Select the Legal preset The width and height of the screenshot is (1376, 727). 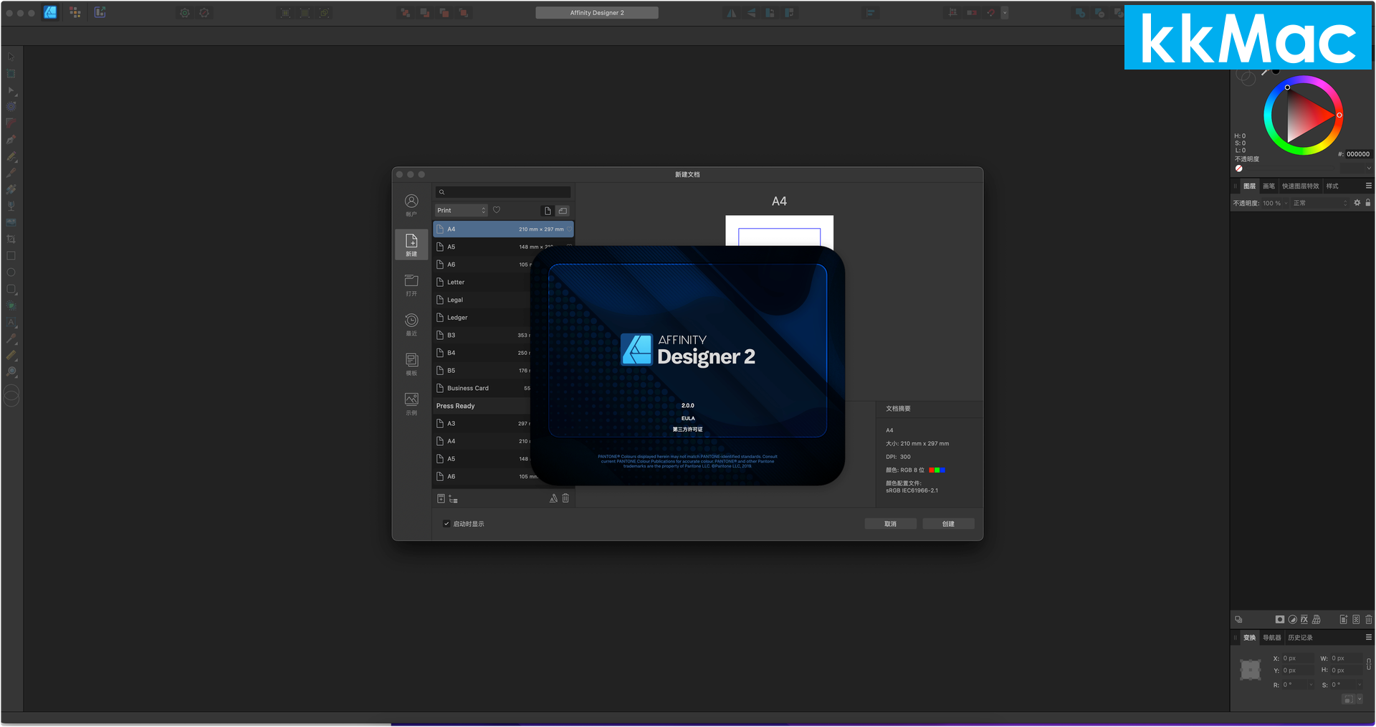(482, 300)
